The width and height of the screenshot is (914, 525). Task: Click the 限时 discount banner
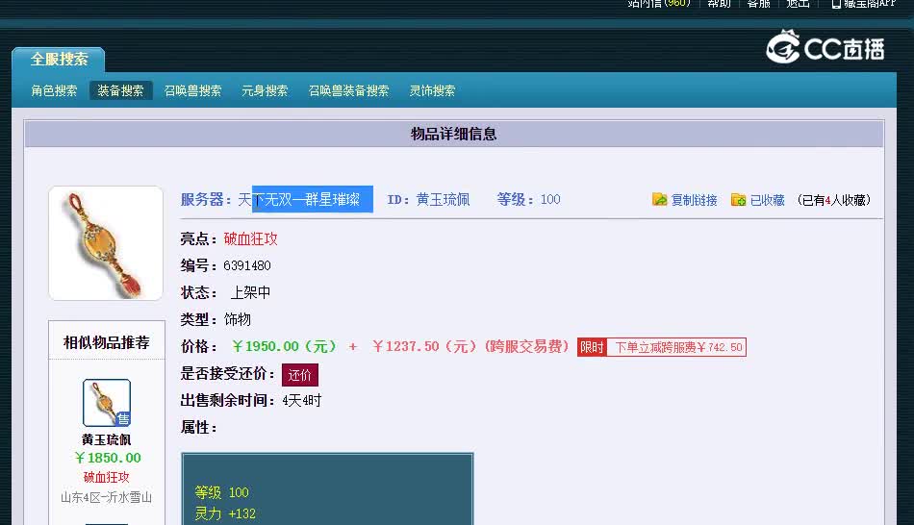coord(662,347)
